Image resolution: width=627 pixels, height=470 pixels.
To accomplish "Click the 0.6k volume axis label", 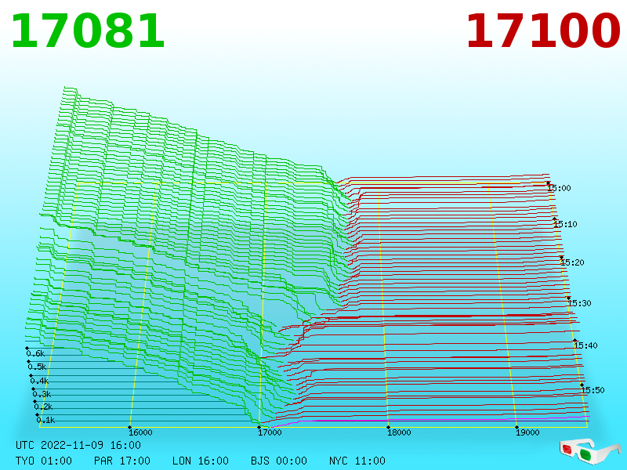I will click(35, 353).
